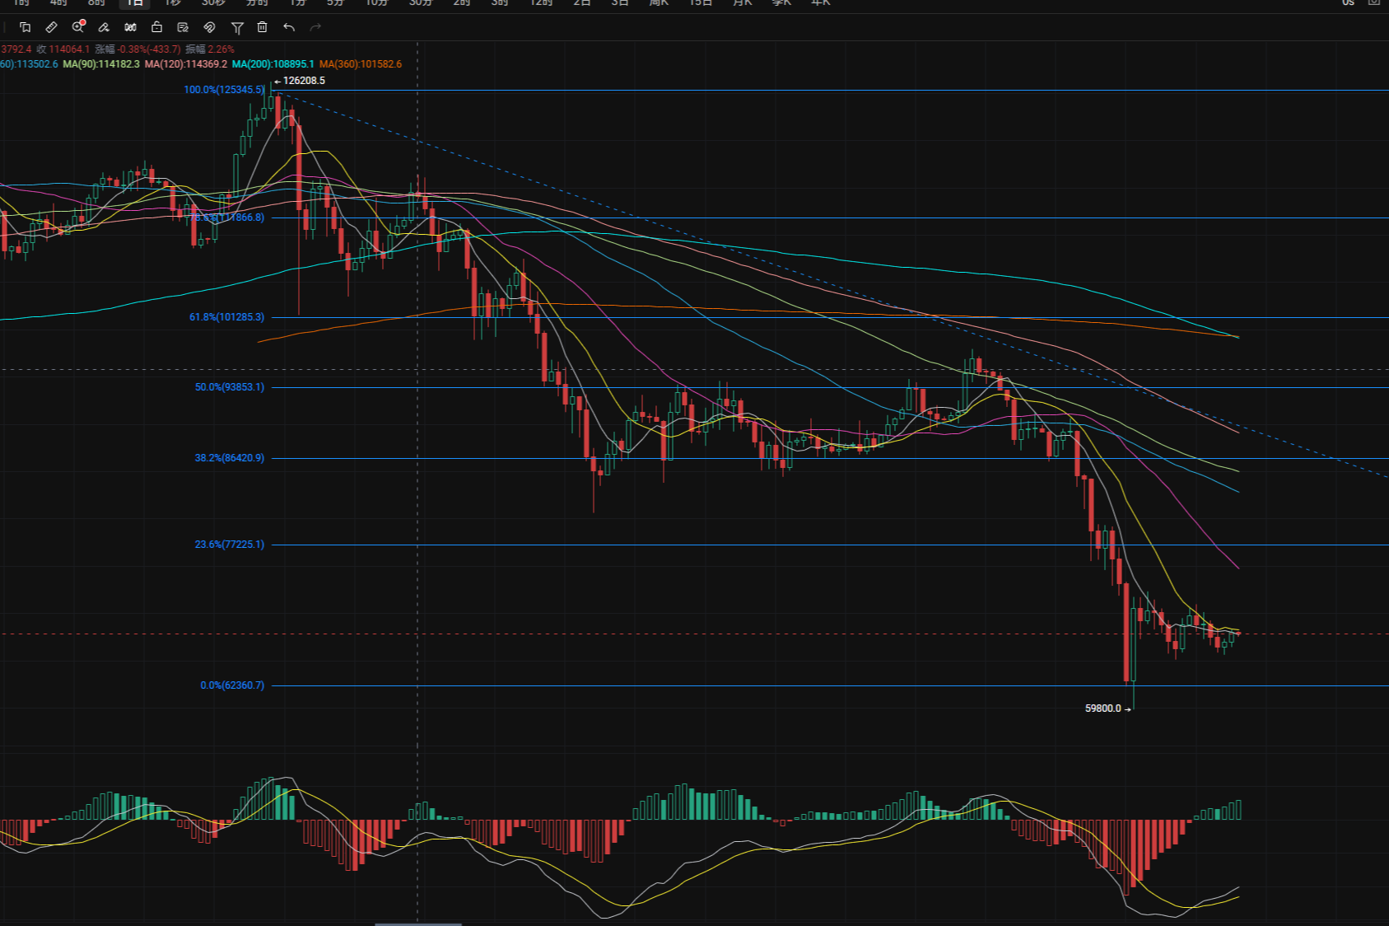Click the MA(200) indicator label
Image resolution: width=1389 pixels, height=926 pixels.
273,64
